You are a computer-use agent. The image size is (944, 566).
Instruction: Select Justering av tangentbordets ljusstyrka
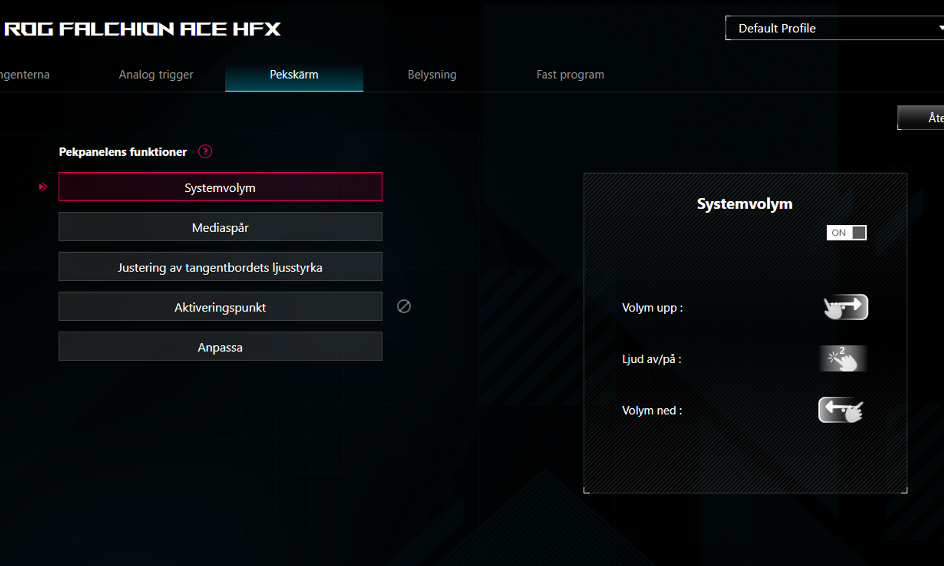point(220,267)
